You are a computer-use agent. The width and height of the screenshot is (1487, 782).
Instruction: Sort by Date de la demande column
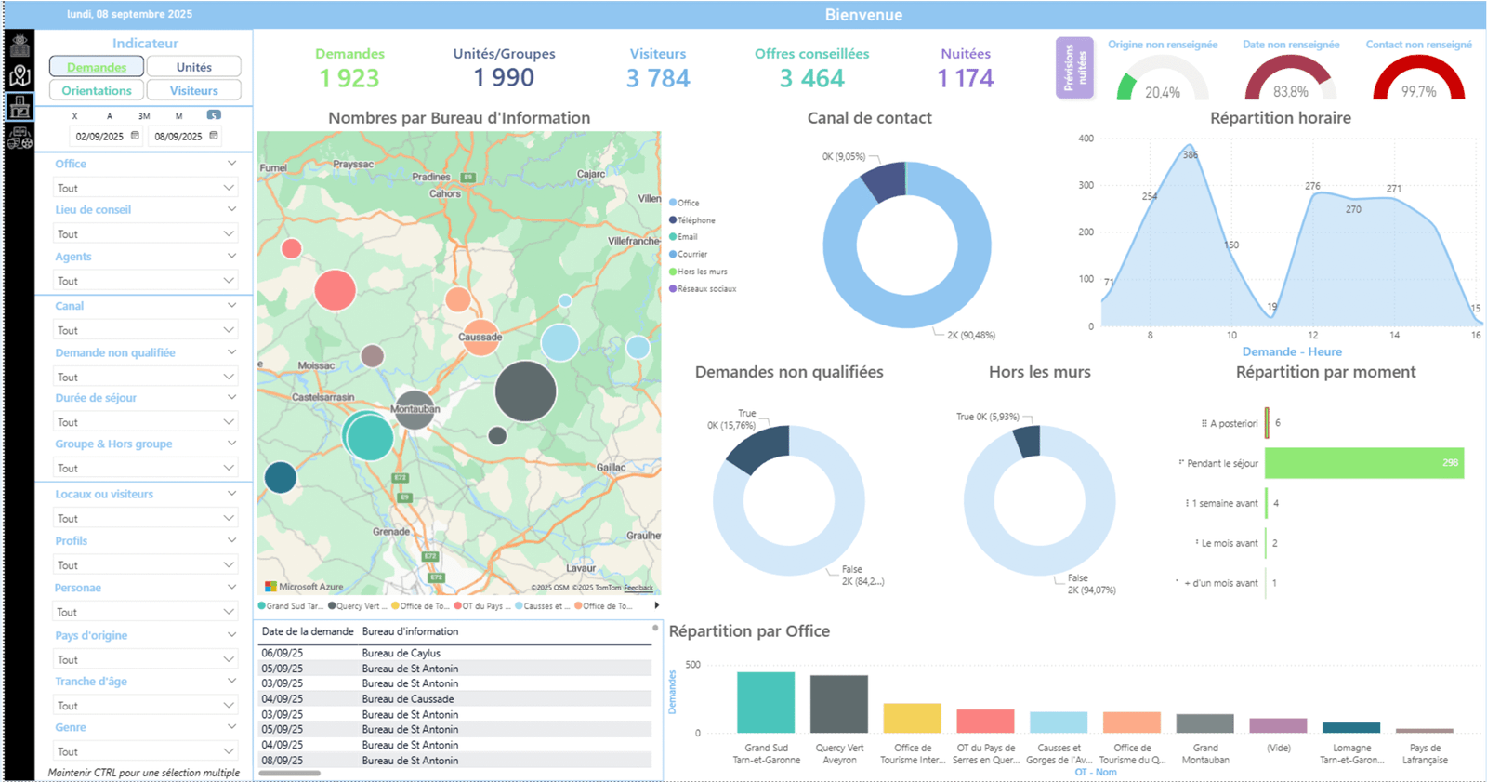(x=308, y=631)
